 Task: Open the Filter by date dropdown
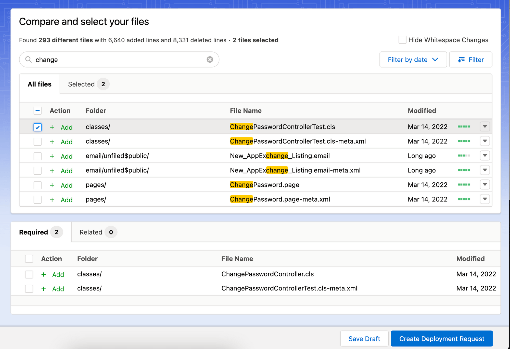[413, 59]
